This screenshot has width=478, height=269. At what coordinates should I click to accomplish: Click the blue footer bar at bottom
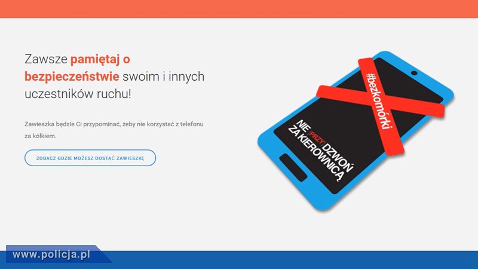[239, 260]
